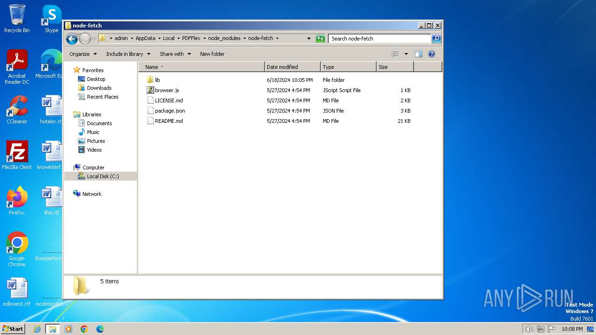The height and width of the screenshot is (335, 596).
Task: Select the admin breadcrumb segment
Action: pyautogui.click(x=121, y=39)
